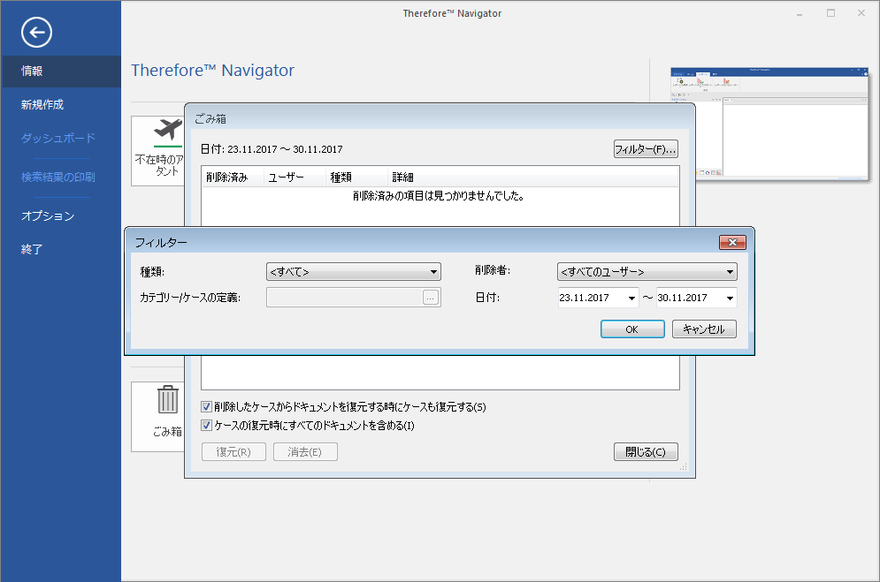Click the ... browse button for category
This screenshot has width=880, height=582.
point(431,298)
